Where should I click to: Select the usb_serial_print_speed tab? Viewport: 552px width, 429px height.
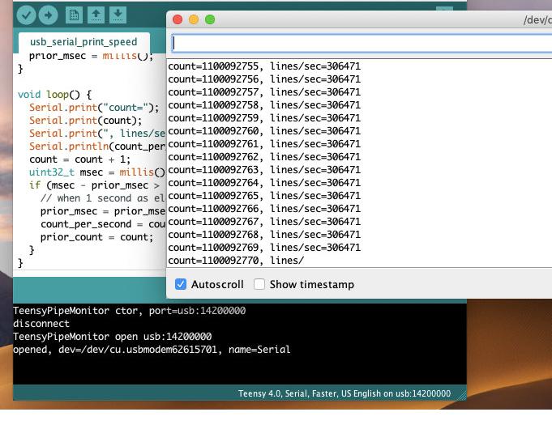[x=83, y=41]
